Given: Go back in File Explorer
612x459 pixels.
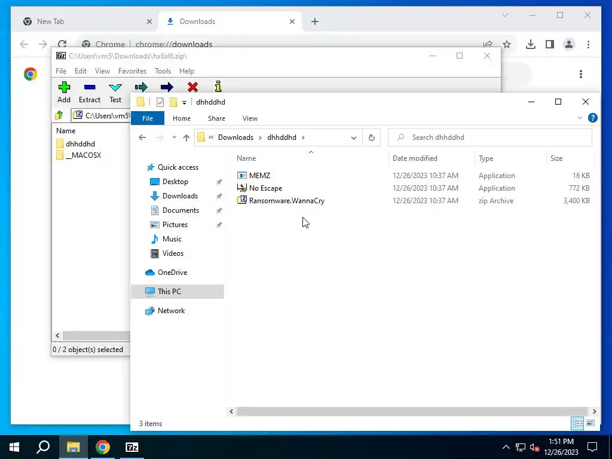Looking at the screenshot, I should (142, 137).
